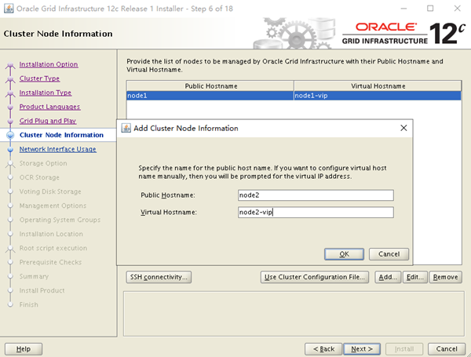Close the installer window
471x357 pixels.
tap(457, 9)
